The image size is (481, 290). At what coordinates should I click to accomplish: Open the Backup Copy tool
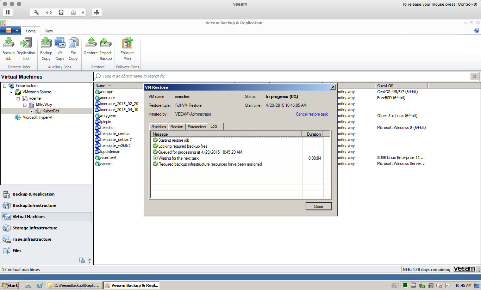pos(46,43)
